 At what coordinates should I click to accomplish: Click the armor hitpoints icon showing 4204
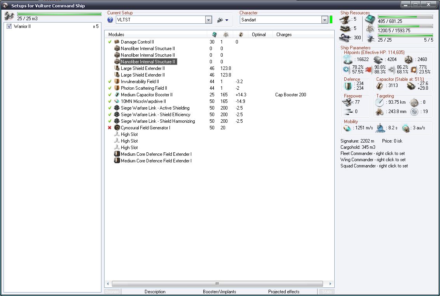(x=378, y=59)
